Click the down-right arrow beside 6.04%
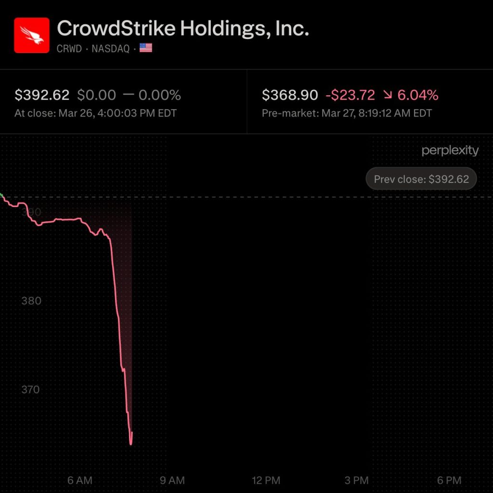 (388, 95)
